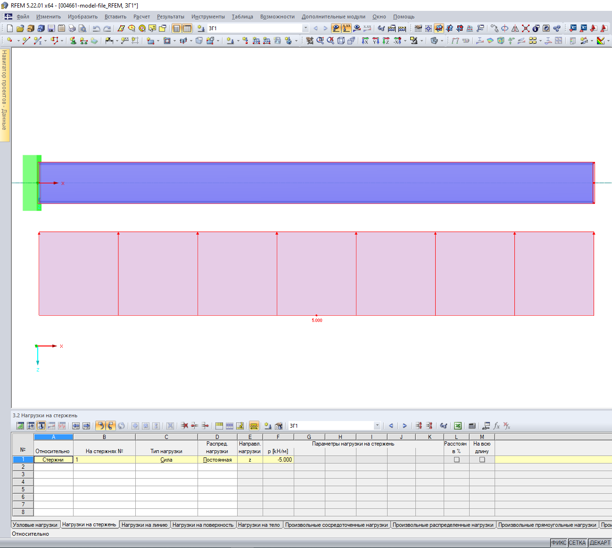Open the ЗГ1 dropdown in table toolbar

coord(377,426)
